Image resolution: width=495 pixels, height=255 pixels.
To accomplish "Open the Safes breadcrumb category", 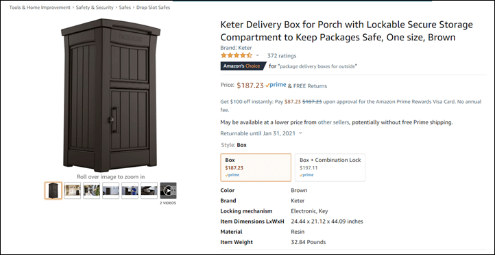I will (x=125, y=8).
